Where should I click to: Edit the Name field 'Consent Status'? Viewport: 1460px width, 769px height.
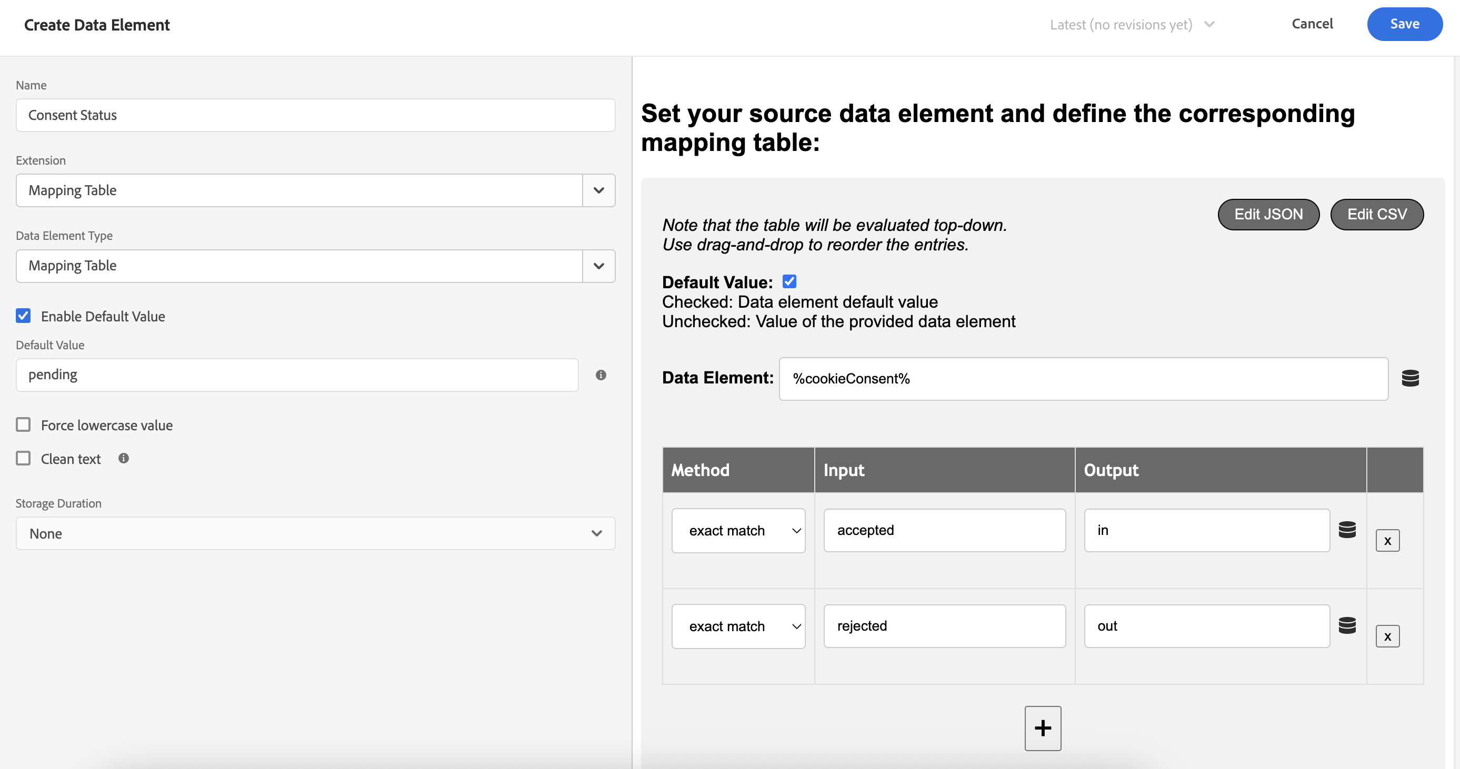[x=316, y=116]
